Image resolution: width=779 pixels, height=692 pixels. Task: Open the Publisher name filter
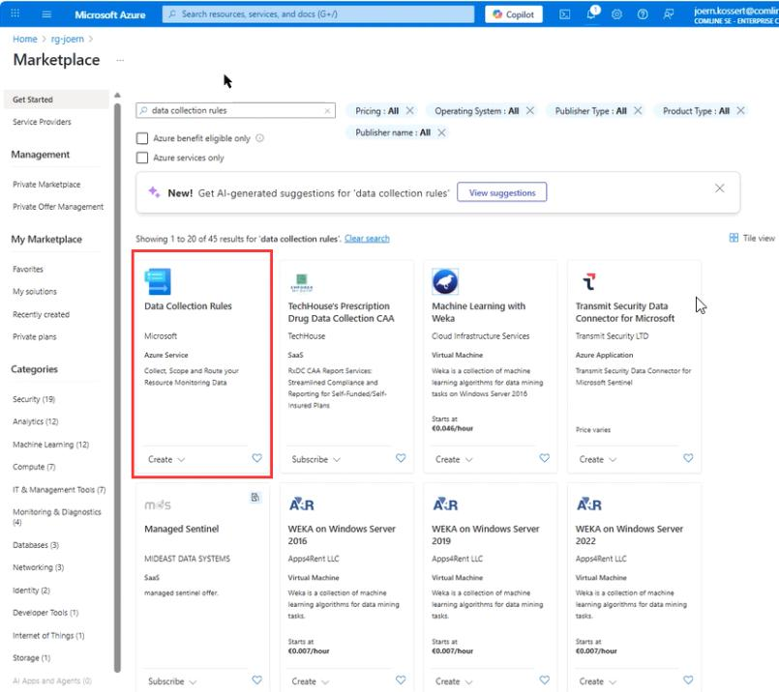pos(393,132)
